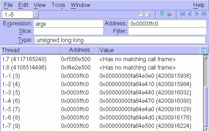The width and height of the screenshot is (209, 132).
Task: Click the empty Filter input field
Action: (167, 31)
